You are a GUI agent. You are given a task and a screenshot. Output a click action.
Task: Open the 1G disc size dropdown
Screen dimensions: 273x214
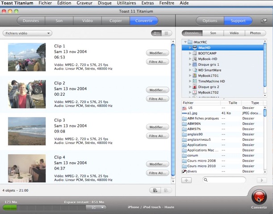pos(96,208)
